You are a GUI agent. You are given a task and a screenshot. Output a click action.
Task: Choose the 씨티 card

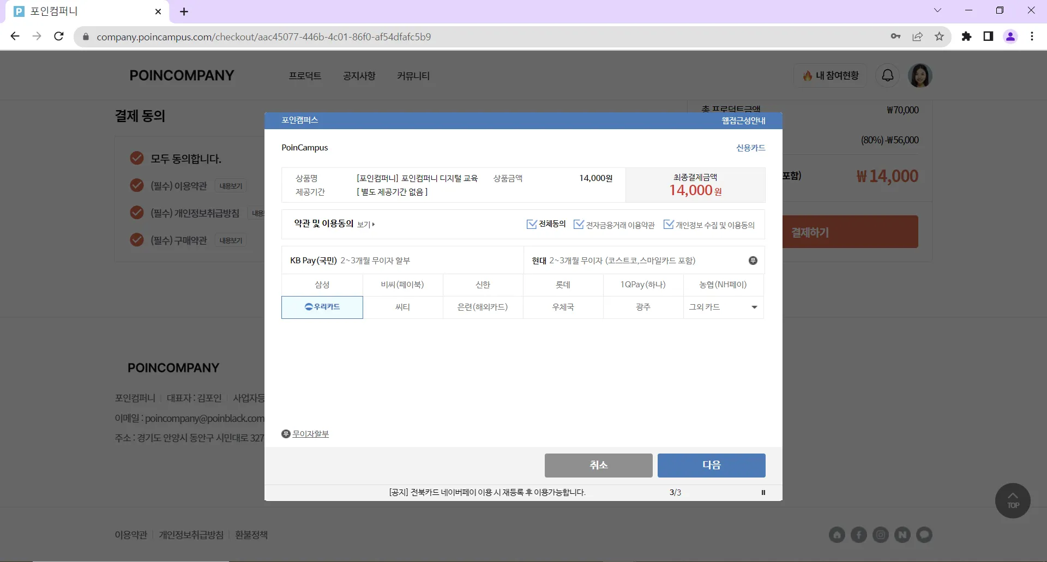click(x=402, y=307)
